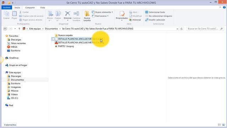Switch to details view icon in status bar
The image size is (227, 128).
[220, 125]
